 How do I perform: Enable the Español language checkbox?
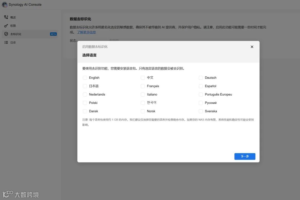pos(201,86)
